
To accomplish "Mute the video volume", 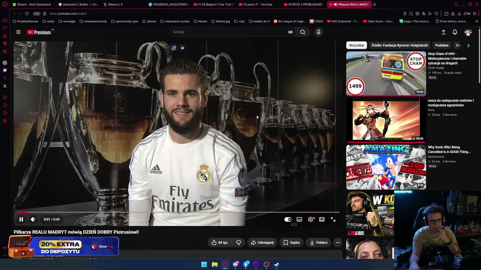I will (x=33, y=219).
